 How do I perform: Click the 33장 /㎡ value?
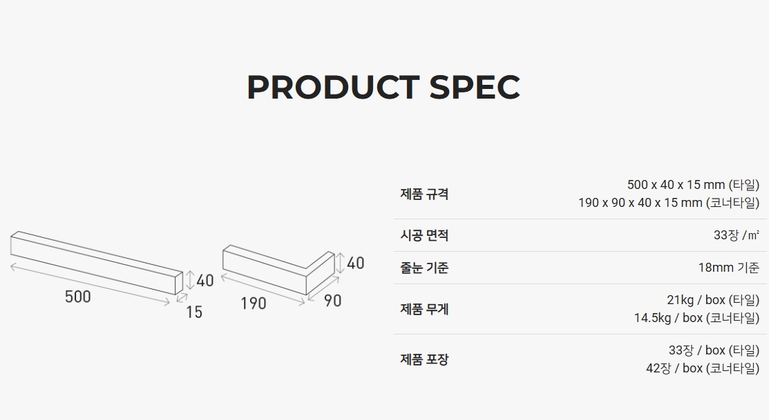(x=736, y=235)
